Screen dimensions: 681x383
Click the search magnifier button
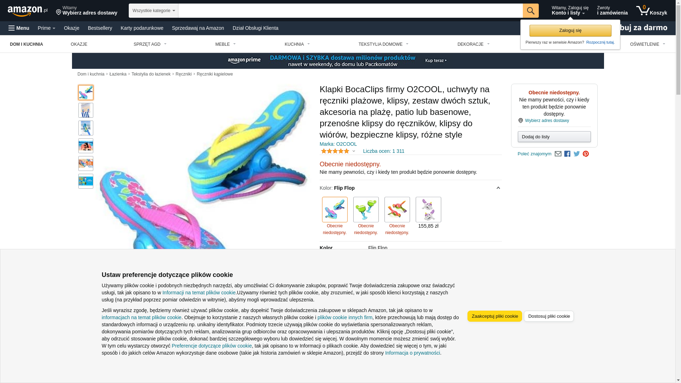[x=530, y=11]
